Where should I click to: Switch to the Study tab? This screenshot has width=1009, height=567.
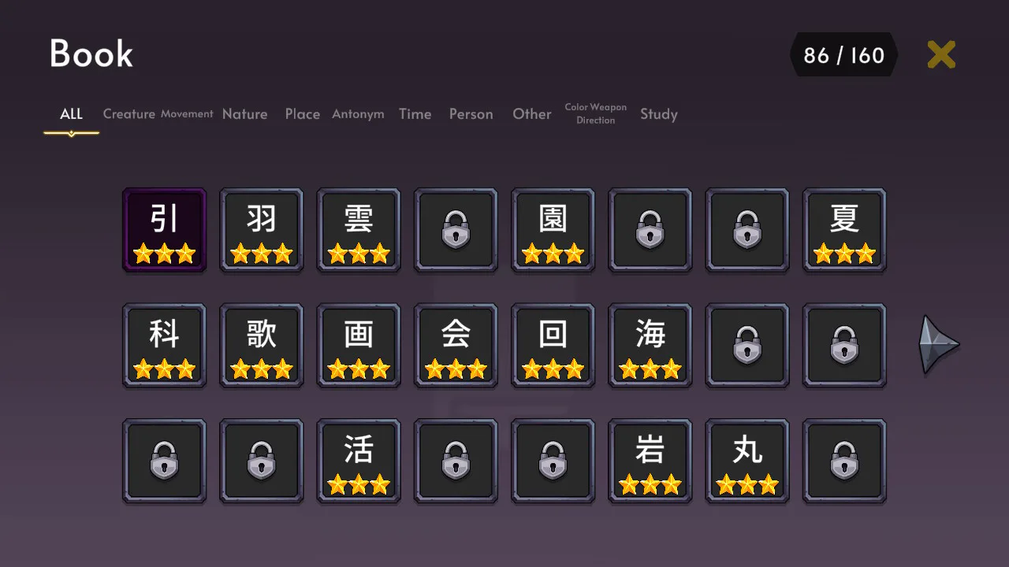tap(659, 114)
